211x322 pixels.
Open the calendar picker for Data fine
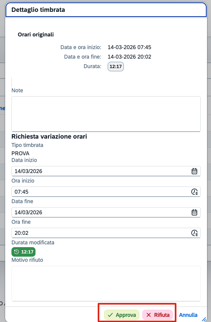pos(194,212)
